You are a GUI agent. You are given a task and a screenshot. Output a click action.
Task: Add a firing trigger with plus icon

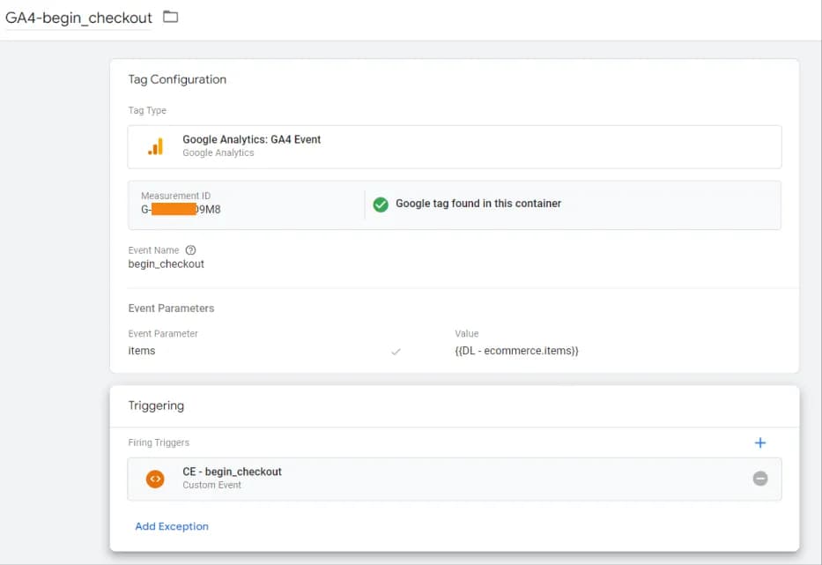760,442
